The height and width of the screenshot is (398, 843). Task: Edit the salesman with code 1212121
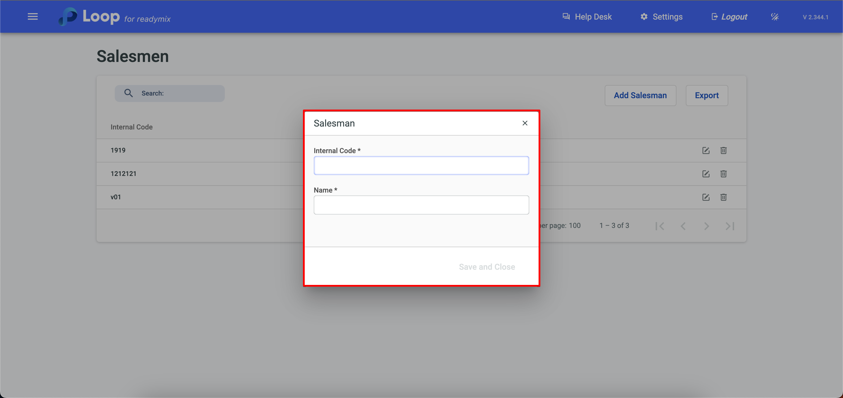[x=705, y=174]
